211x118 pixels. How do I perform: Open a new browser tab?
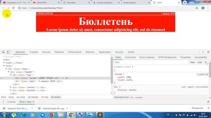tap(185, 3)
